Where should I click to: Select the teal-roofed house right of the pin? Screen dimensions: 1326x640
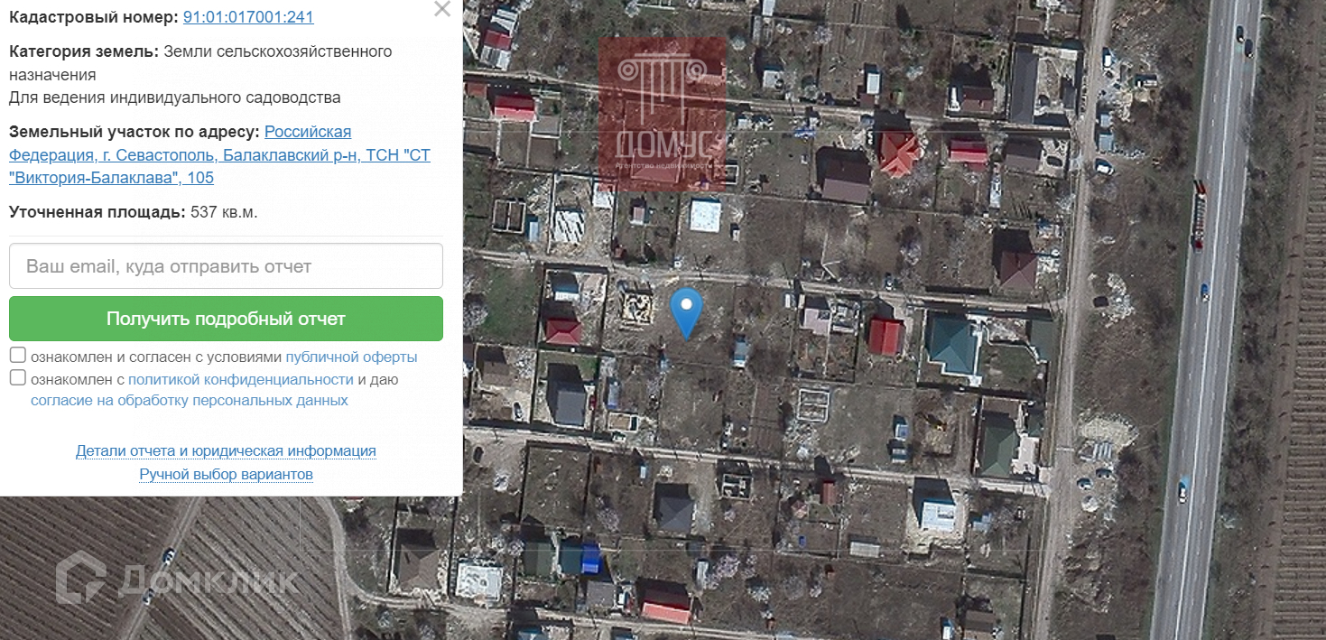point(953,341)
